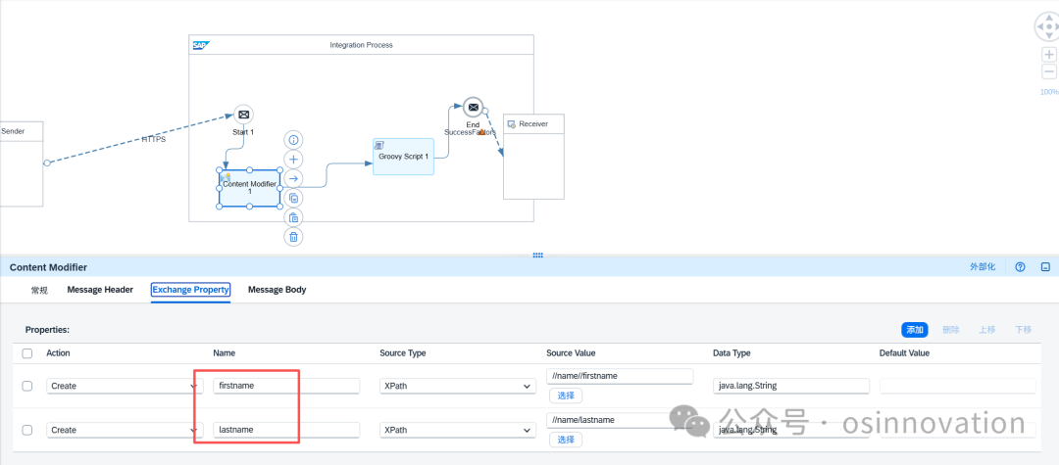Click the HTTPS connection label

tap(153, 139)
